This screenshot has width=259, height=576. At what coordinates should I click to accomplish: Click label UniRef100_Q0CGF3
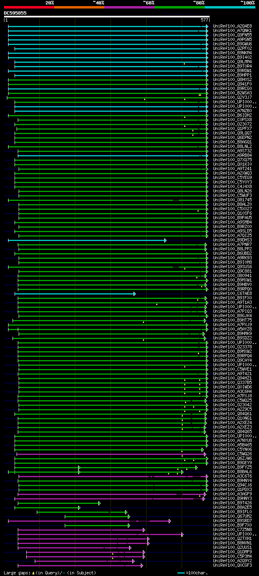tap(232, 565)
